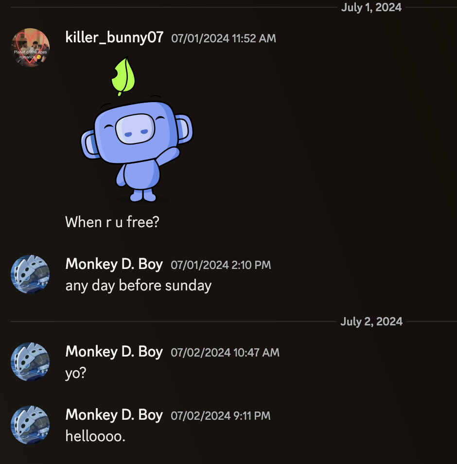The height and width of the screenshot is (464, 457).
Task: Select the "yo?" message text
Action: [76, 373]
